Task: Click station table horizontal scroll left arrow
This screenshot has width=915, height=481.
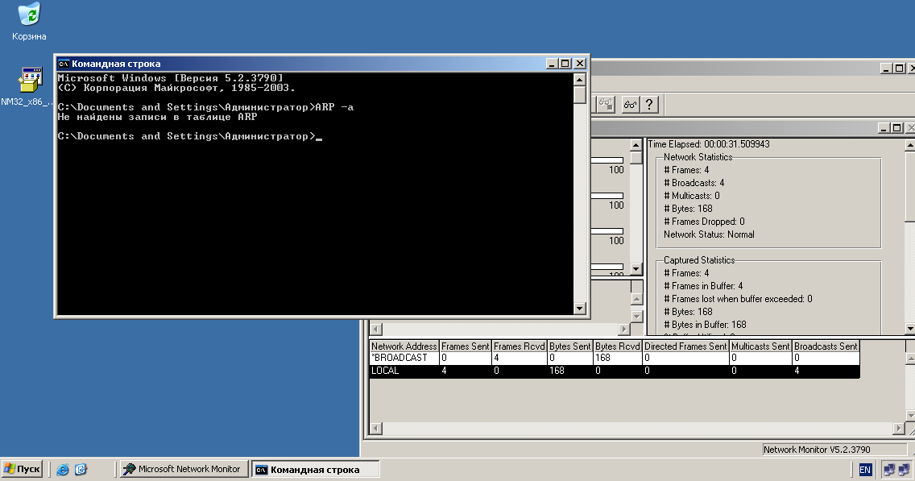Action: click(x=376, y=429)
